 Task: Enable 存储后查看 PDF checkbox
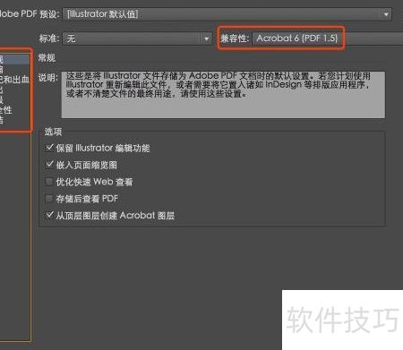coord(49,199)
